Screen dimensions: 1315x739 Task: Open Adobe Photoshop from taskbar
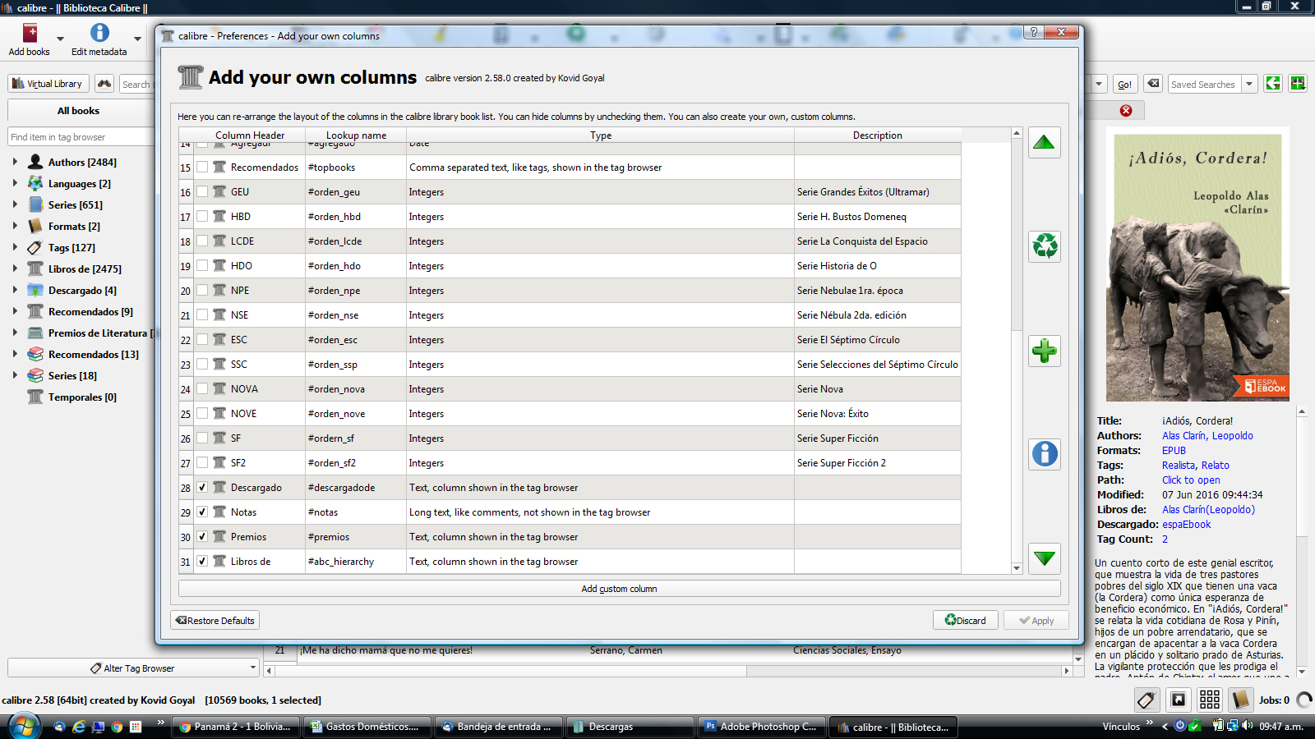pyautogui.click(x=761, y=727)
